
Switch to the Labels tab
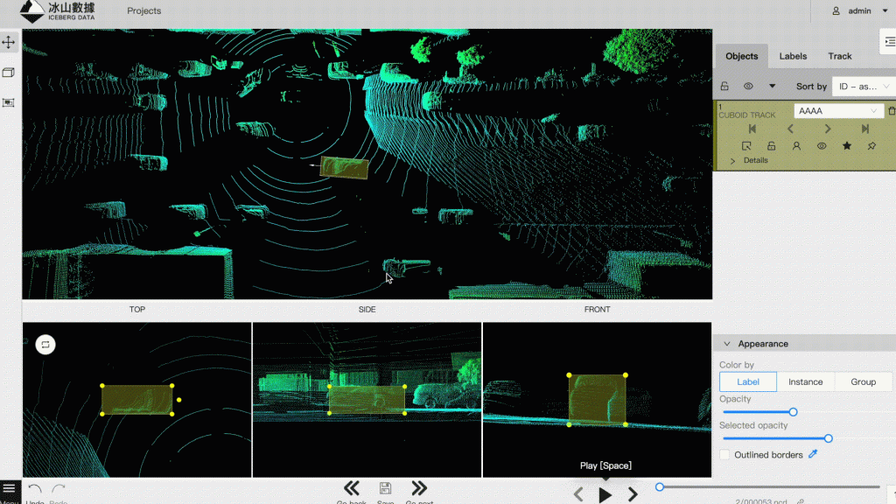point(793,56)
